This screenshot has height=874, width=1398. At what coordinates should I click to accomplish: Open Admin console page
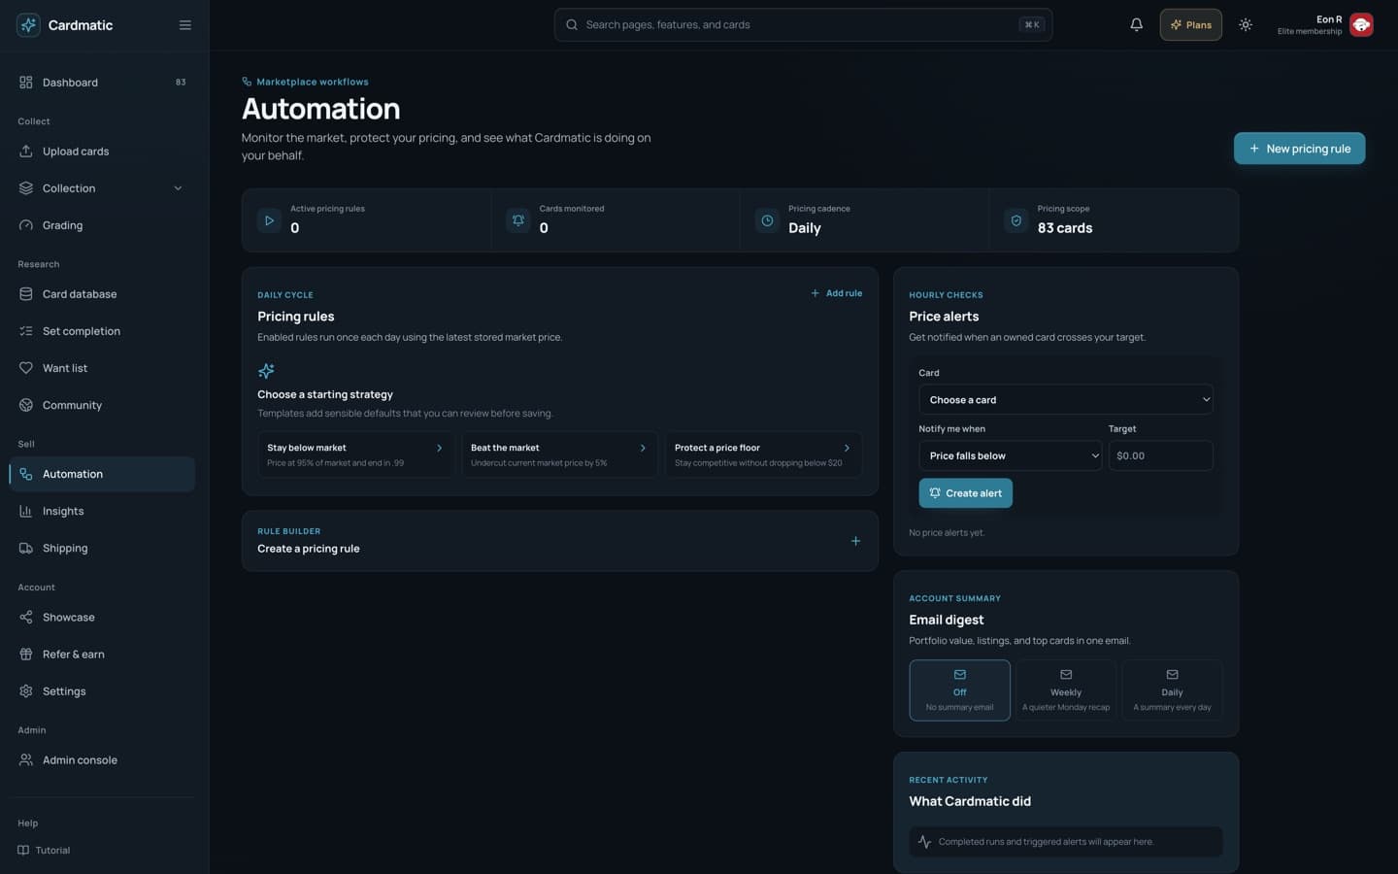click(x=102, y=760)
